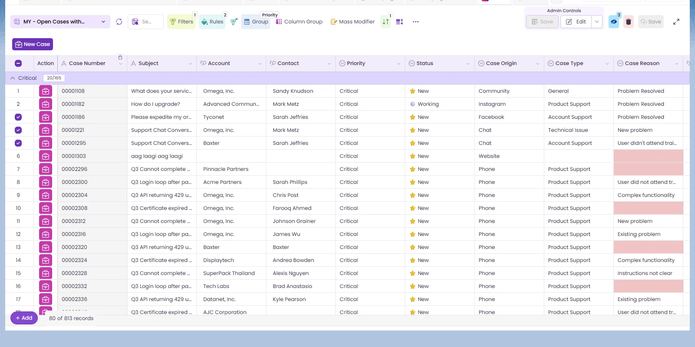Toggle the select-all header checkbox
695x347 pixels.
click(x=18, y=63)
